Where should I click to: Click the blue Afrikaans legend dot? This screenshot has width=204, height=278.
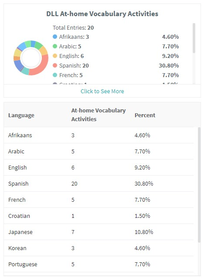[x=55, y=37]
